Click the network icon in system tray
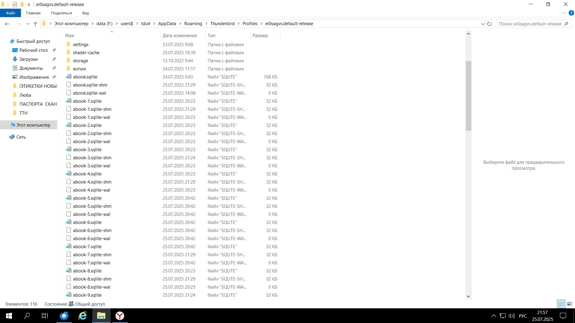The width and height of the screenshot is (575, 323). (x=503, y=316)
